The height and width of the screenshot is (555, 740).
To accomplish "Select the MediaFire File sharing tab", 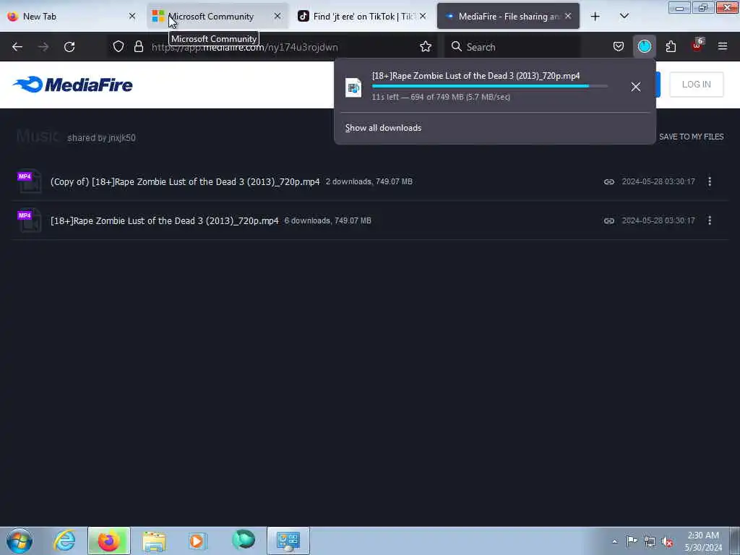I will pos(508,17).
